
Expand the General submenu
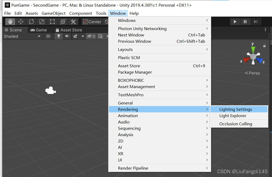tap(160, 103)
